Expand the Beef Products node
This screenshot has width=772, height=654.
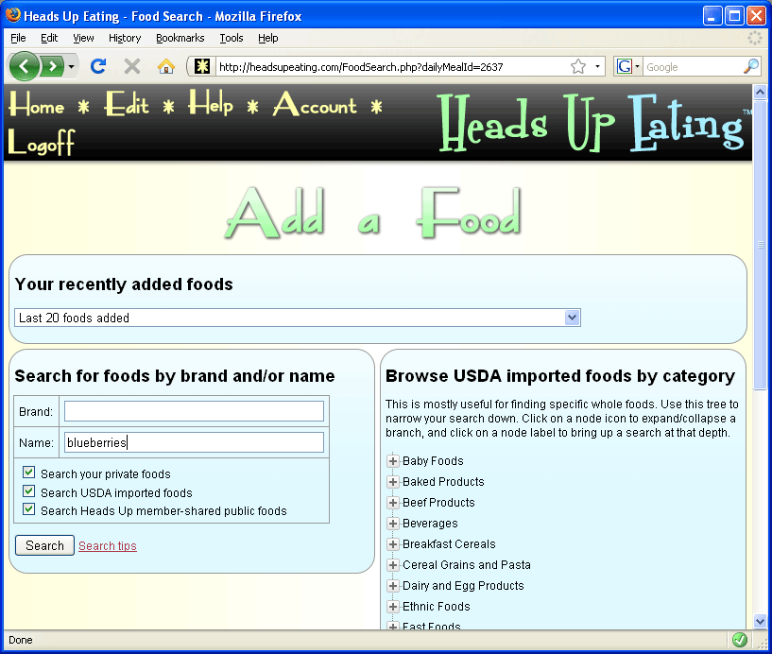tap(393, 503)
